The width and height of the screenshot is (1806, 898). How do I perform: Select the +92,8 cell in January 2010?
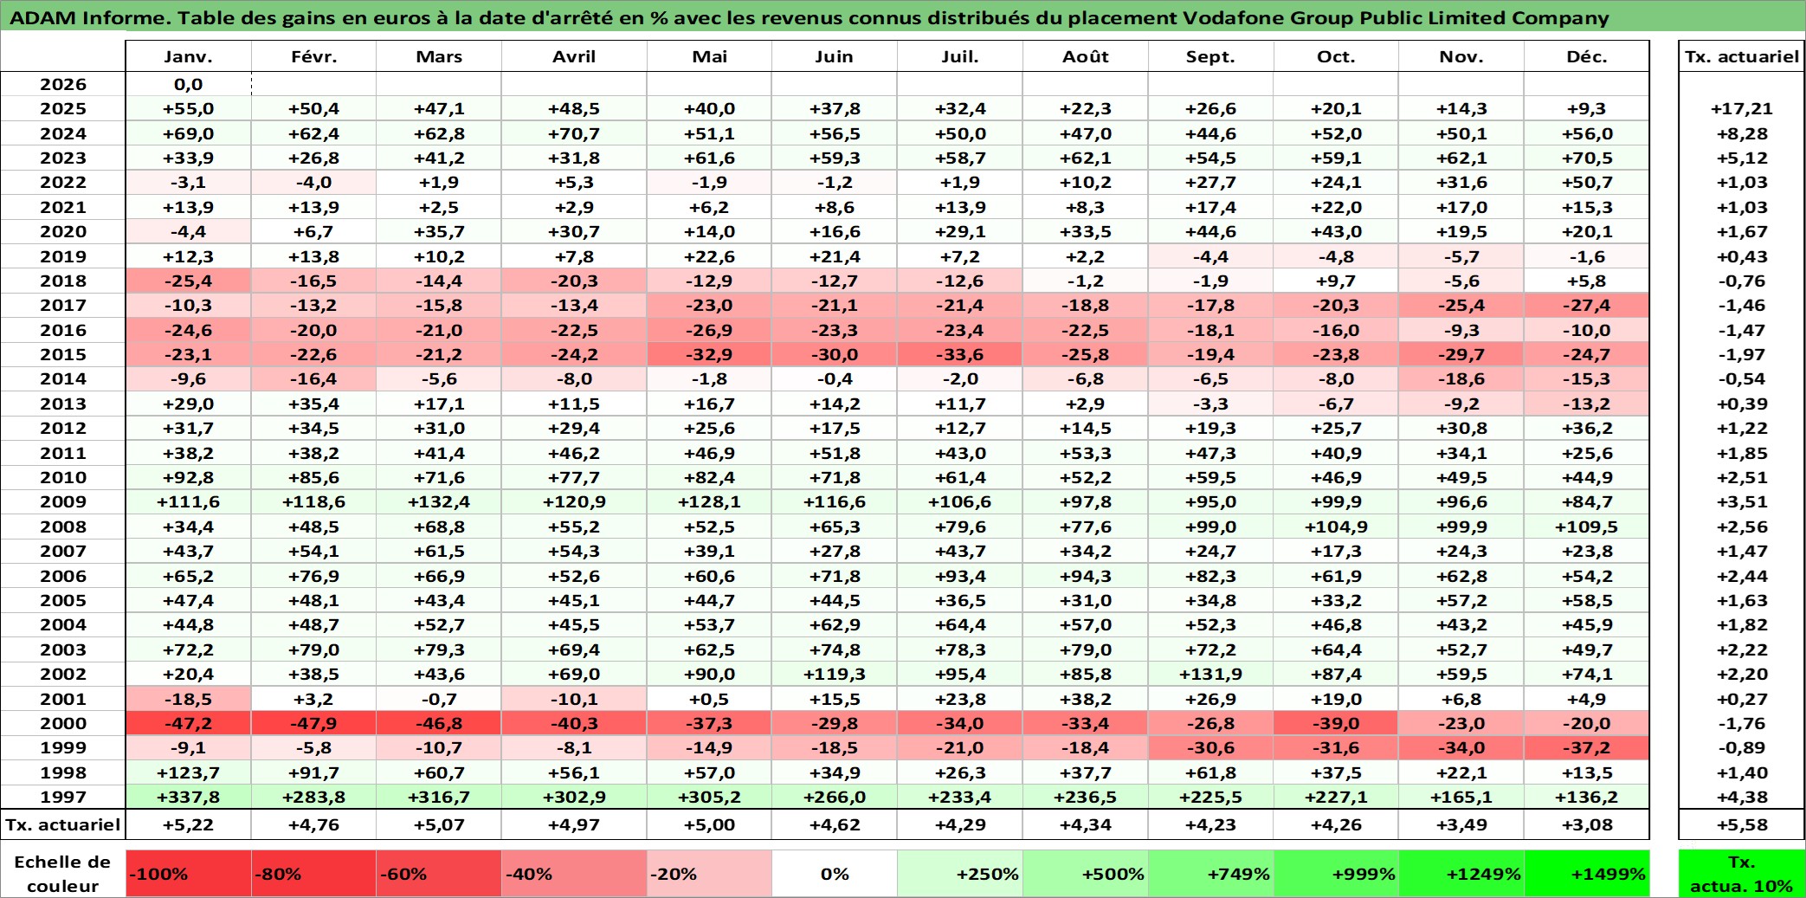188,477
